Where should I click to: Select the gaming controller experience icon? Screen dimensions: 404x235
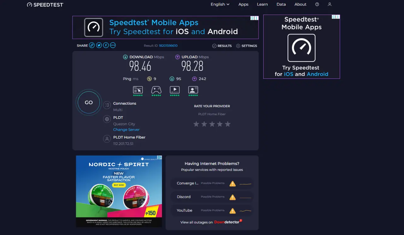[x=156, y=91]
